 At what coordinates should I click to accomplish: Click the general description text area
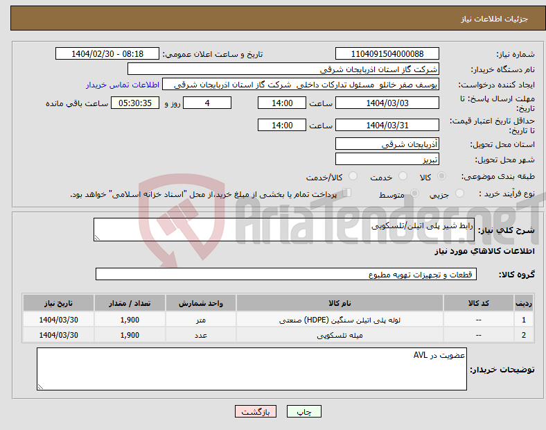click(284, 230)
